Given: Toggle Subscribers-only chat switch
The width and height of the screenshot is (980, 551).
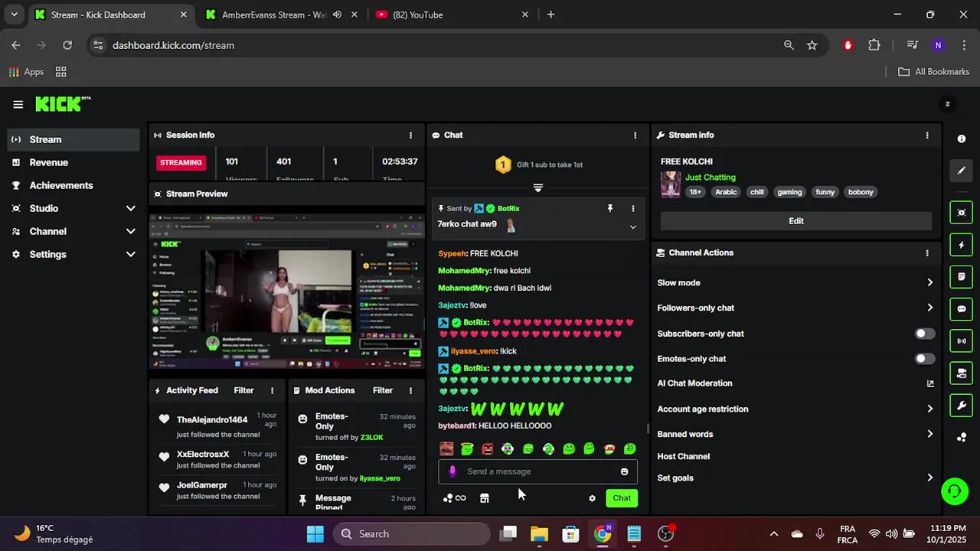Looking at the screenshot, I should (x=925, y=334).
